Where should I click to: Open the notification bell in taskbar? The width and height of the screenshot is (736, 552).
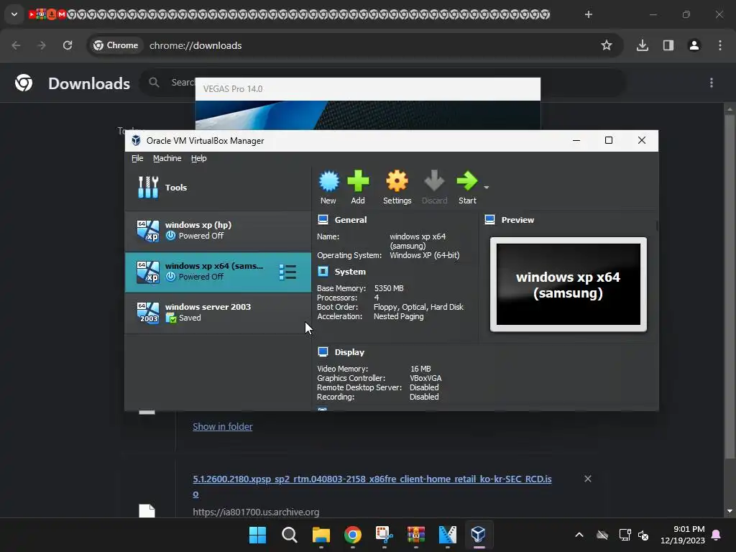[x=717, y=535]
